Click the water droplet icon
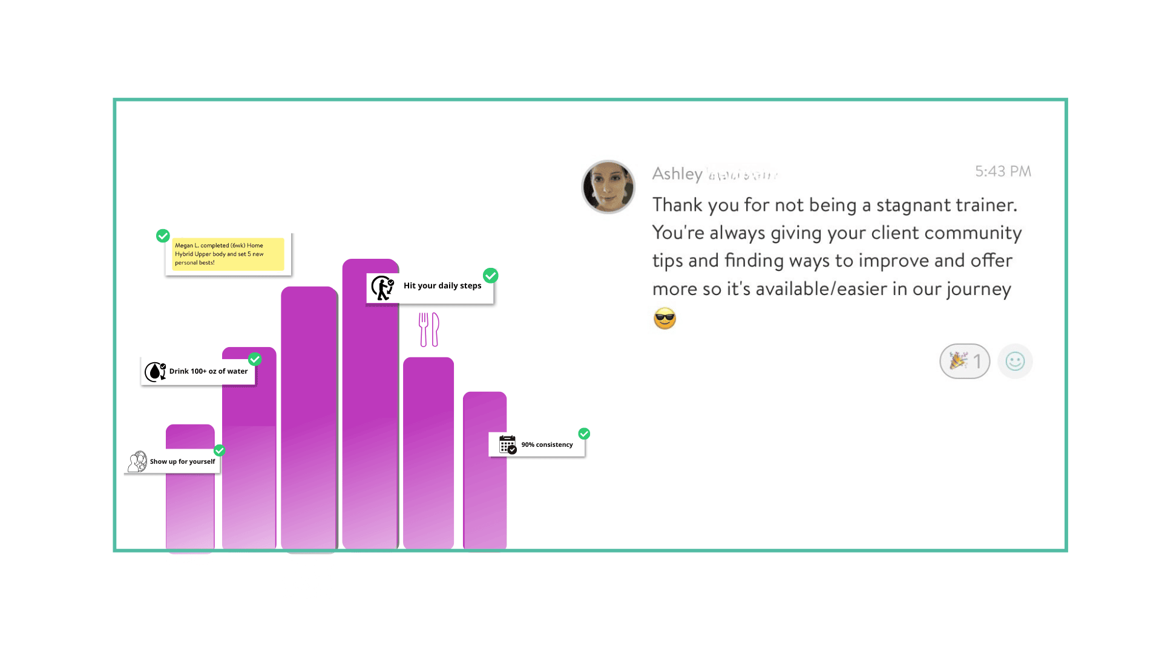Viewport: 1162px width, 653px height. pos(155,371)
